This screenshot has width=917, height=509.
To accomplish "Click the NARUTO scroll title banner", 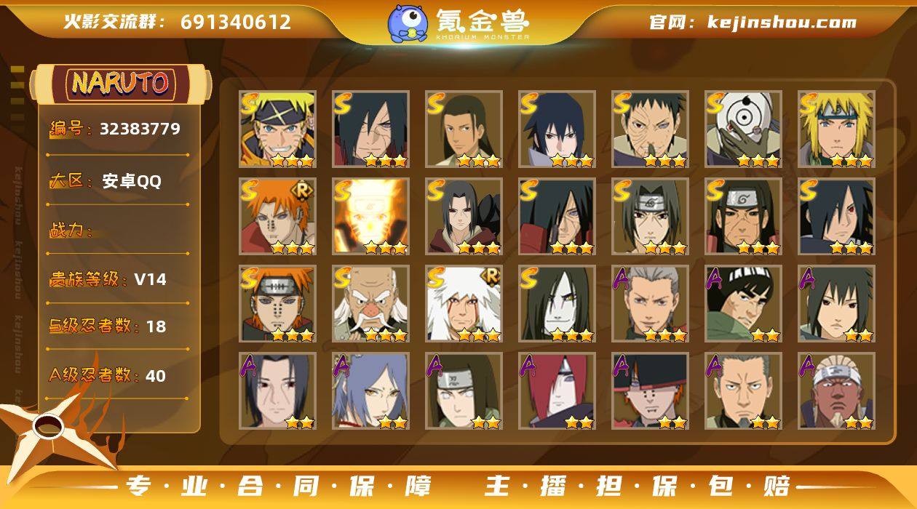I will click(x=120, y=84).
